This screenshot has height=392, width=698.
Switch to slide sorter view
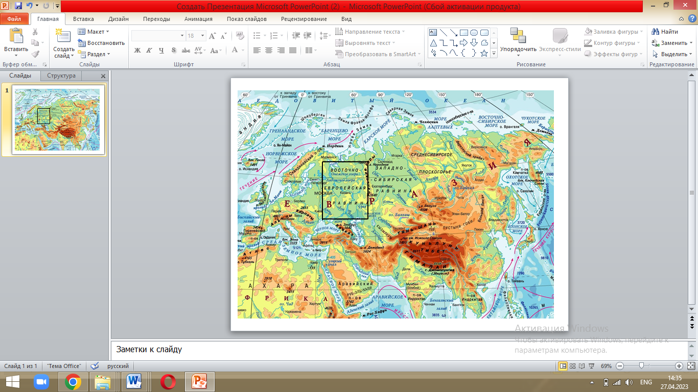(x=572, y=366)
